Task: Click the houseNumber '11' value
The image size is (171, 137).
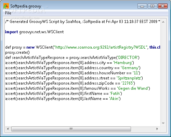Action: tap(136, 73)
